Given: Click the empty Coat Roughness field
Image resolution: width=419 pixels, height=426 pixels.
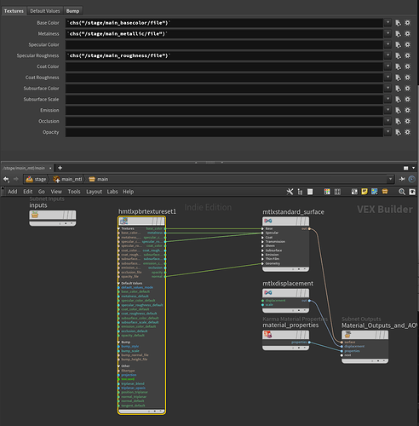Looking at the screenshot, I should (x=224, y=78).
